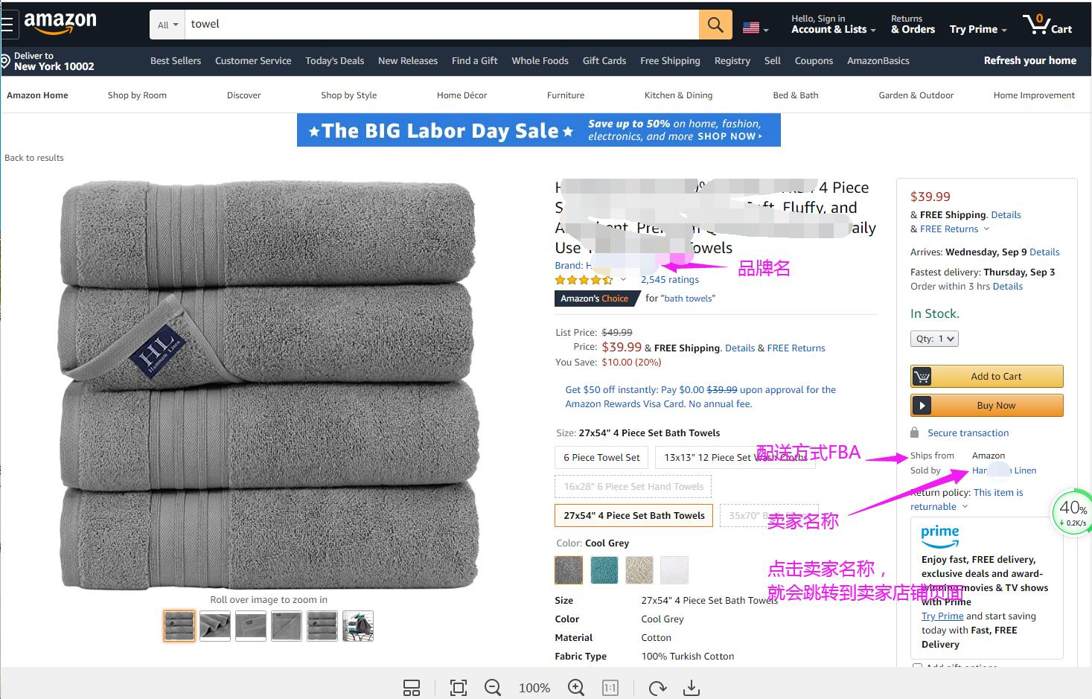
Task: Click inside the search field containing towel
Action: tap(442, 25)
